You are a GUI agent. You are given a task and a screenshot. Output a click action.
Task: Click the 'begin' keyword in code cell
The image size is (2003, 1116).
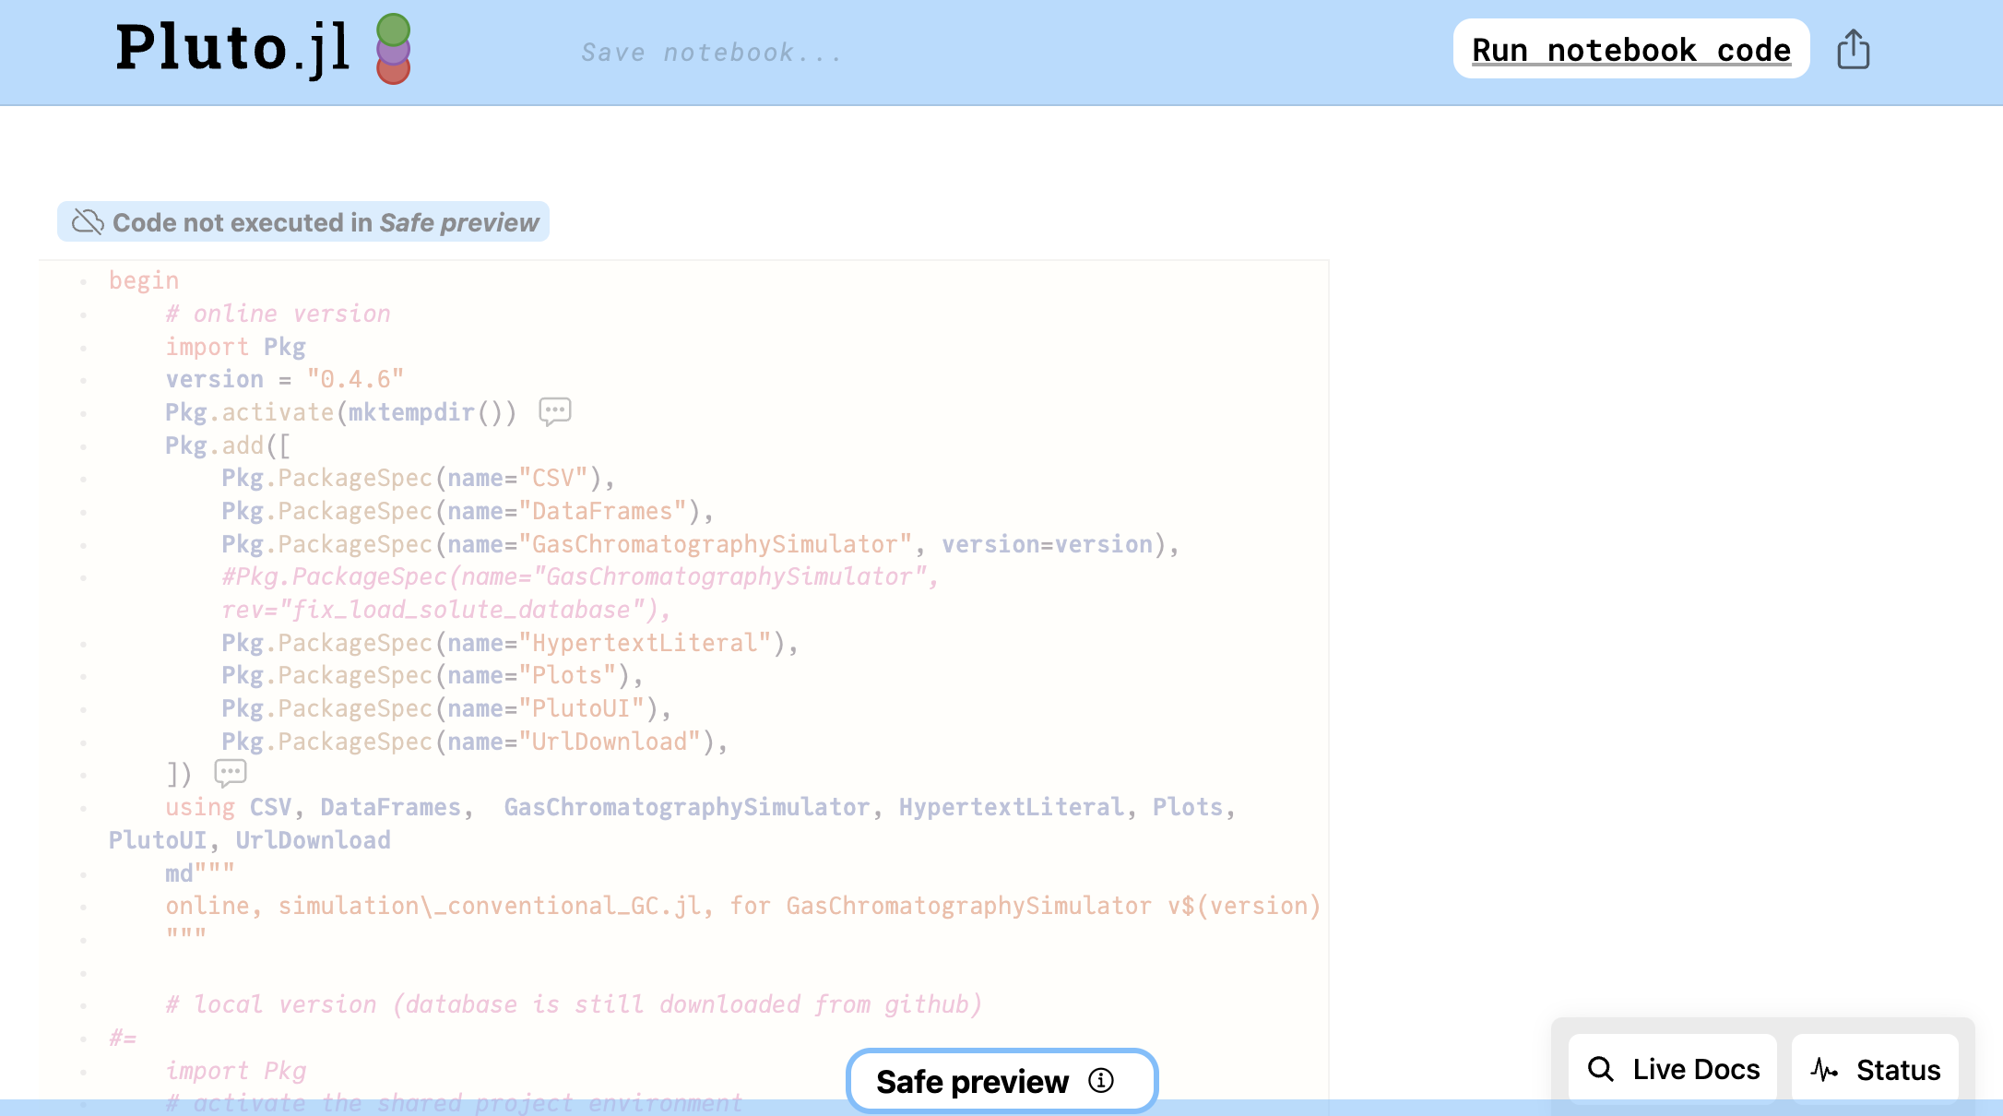pyautogui.click(x=144, y=280)
